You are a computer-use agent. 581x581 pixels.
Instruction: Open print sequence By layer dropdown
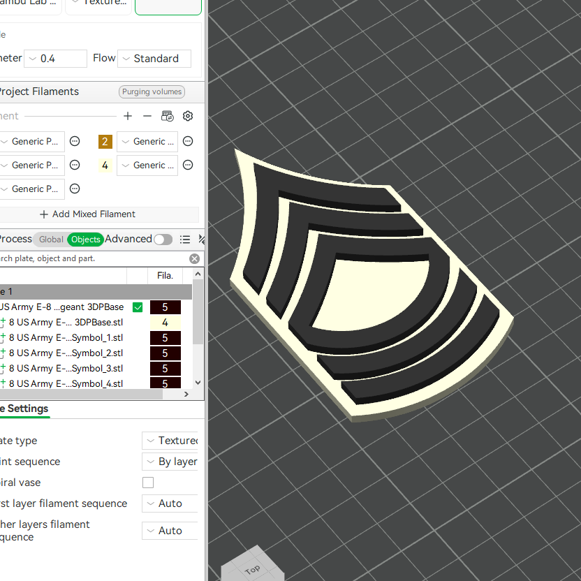pyautogui.click(x=170, y=462)
